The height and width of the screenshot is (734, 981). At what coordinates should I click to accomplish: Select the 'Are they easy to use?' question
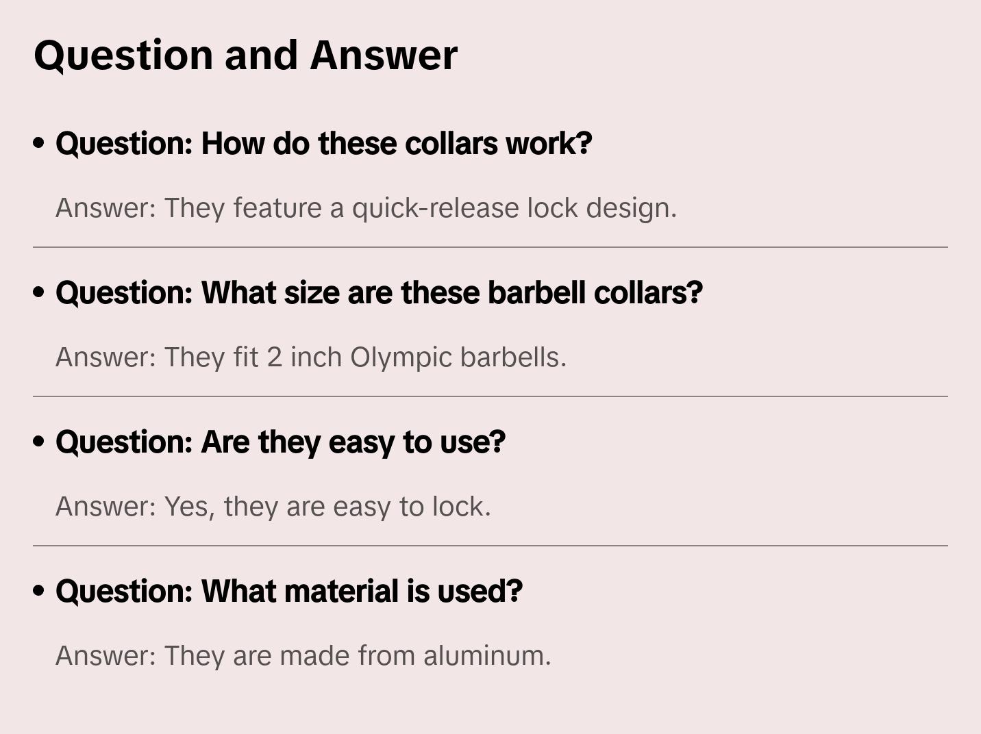[x=280, y=442]
